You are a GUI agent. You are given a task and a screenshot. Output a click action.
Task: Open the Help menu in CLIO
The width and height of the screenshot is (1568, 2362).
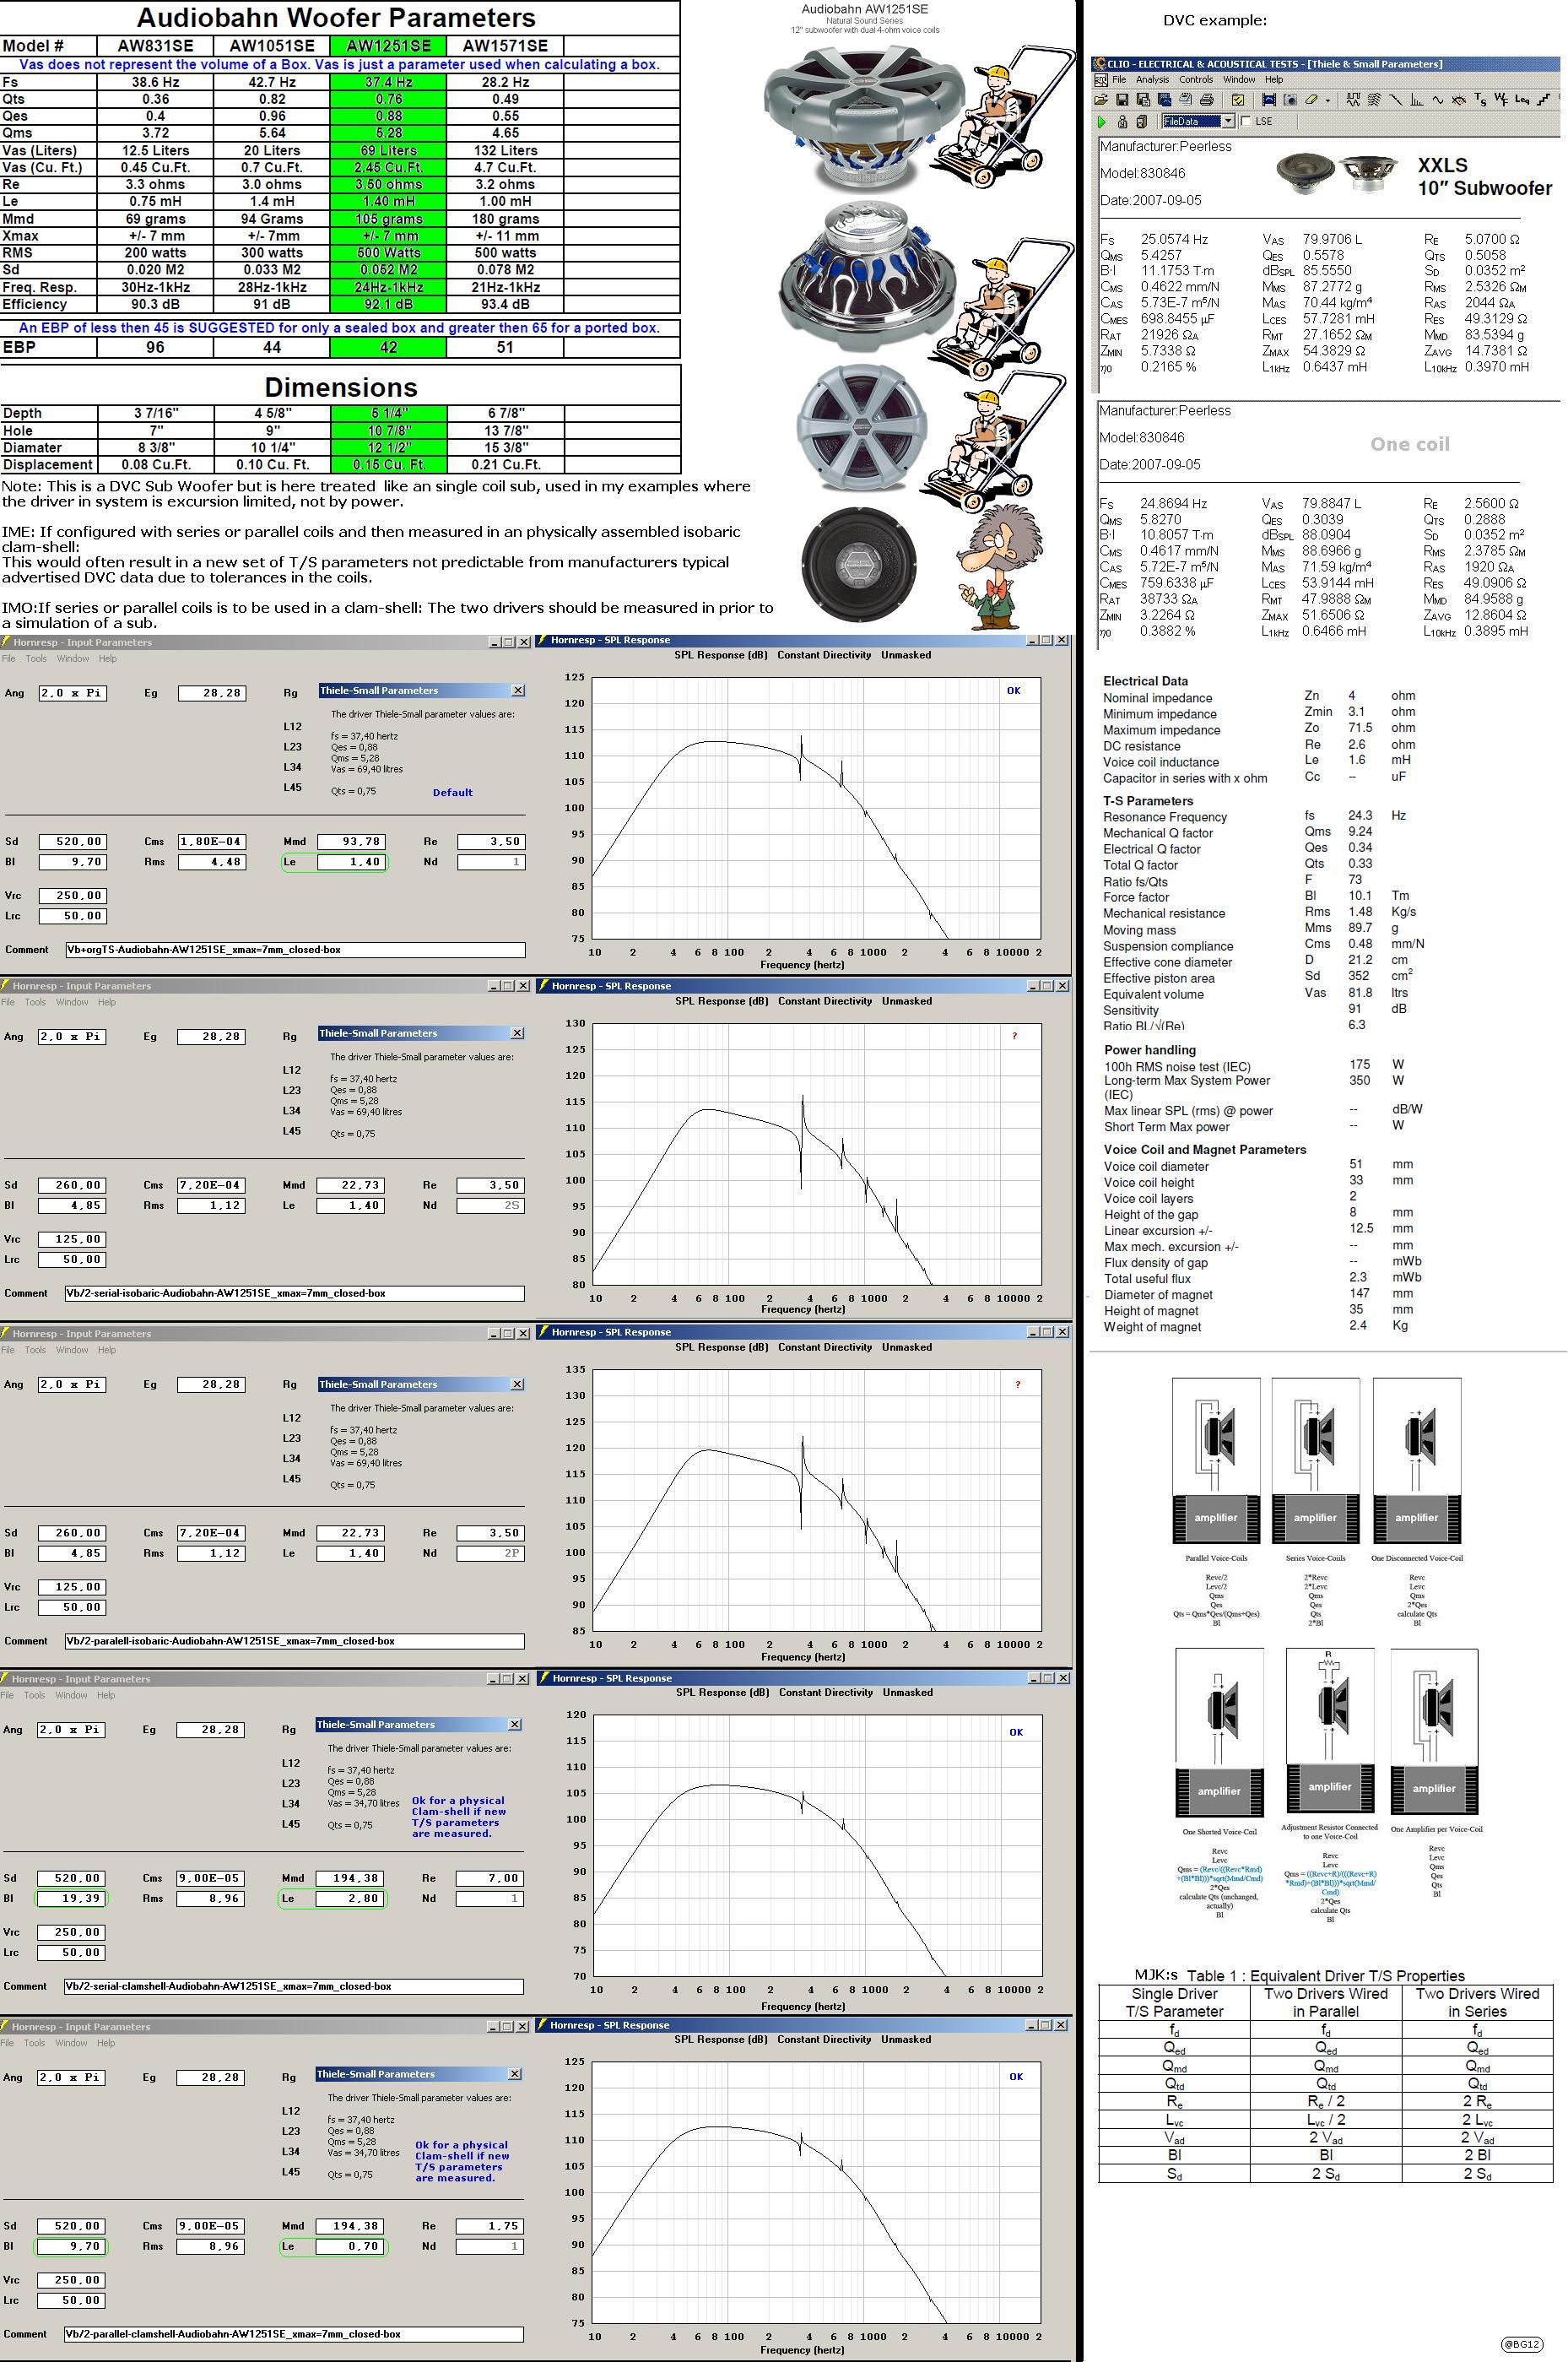(1275, 80)
